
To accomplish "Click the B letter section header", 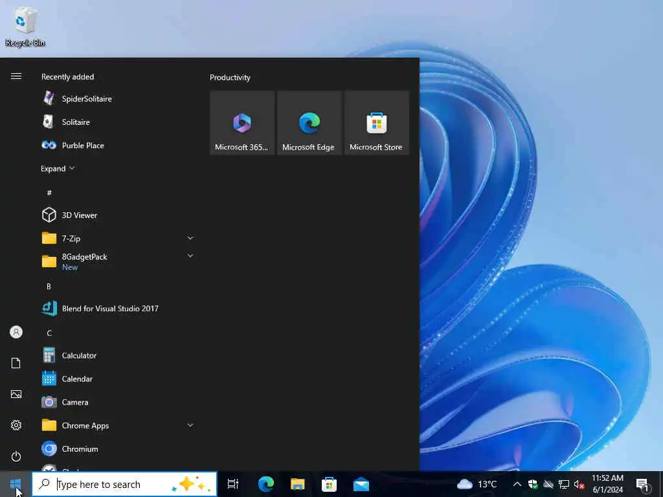I will (49, 286).
